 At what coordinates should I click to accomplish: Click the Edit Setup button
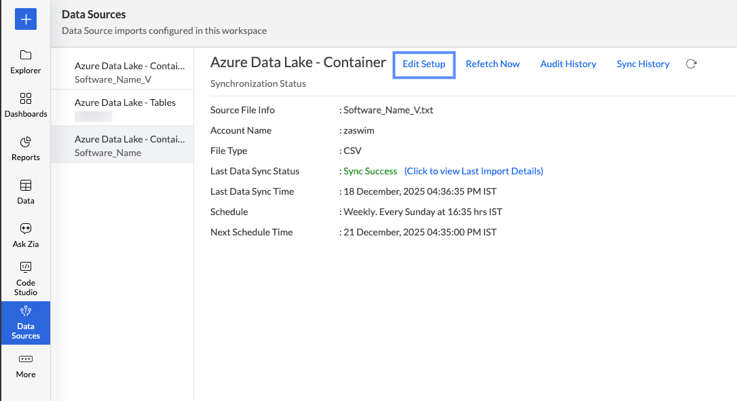[424, 64]
